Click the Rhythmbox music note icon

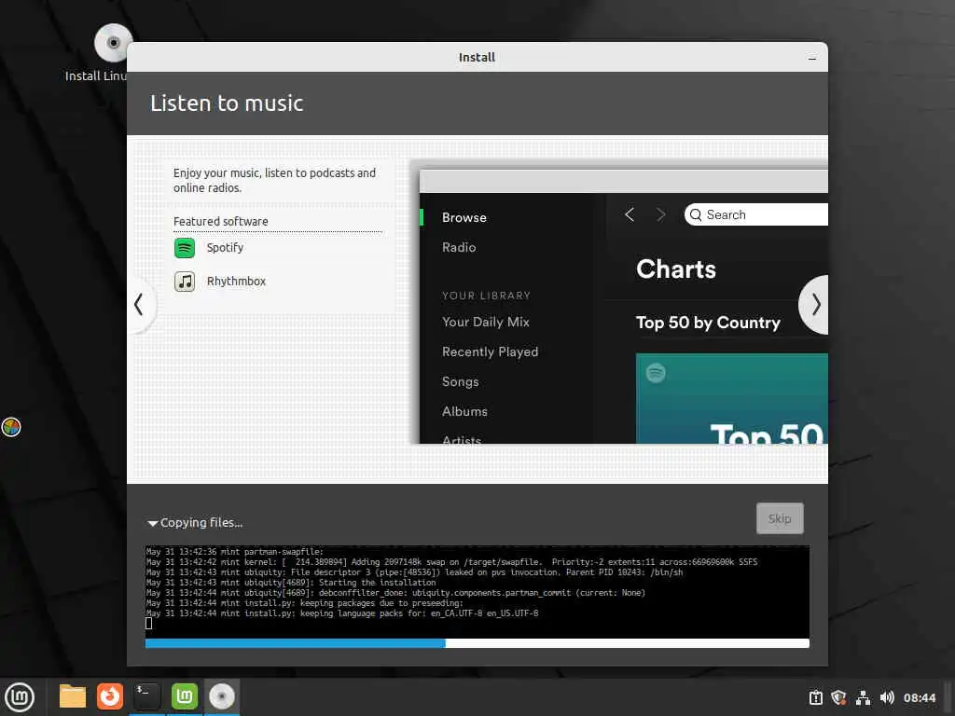(185, 282)
